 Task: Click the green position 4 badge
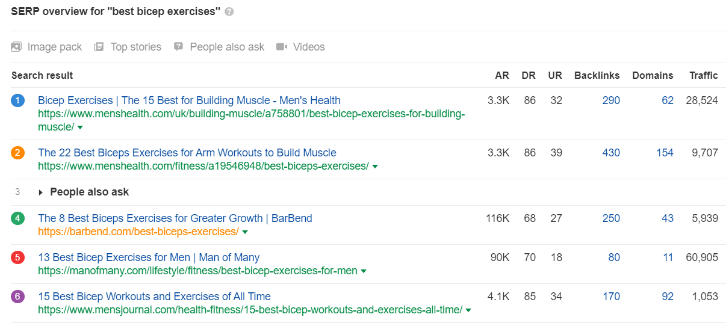[17, 218]
